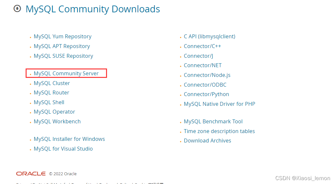Open the MySQL Benchmark Tool link
Screen dimensions: 335x184
click(x=213, y=121)
